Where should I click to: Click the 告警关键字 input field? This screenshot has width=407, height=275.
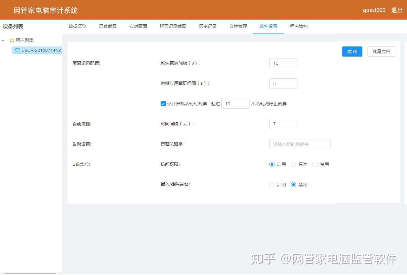point(300,144)
